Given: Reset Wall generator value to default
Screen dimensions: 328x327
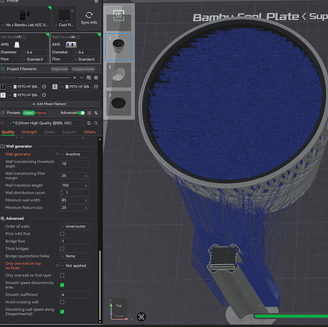Looking at the screenshot, I should (57, 154).
